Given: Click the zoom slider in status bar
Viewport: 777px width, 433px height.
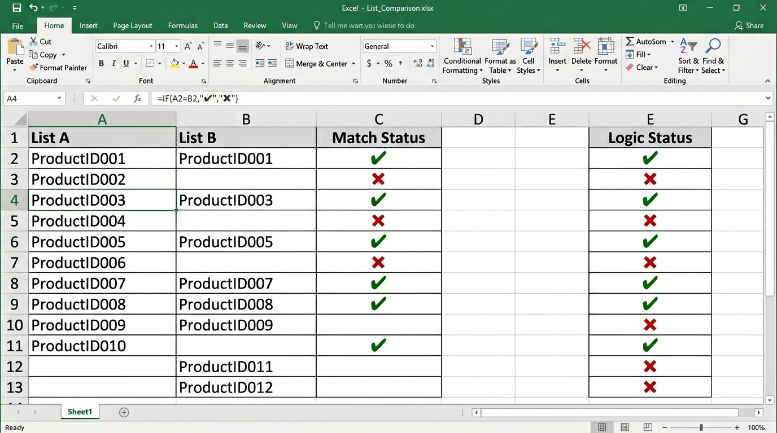Looking at the screenshot, I should (x=701, y=427).
